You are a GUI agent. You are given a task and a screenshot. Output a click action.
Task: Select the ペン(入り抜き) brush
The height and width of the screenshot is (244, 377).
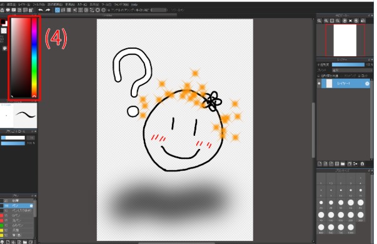point(17,211)
